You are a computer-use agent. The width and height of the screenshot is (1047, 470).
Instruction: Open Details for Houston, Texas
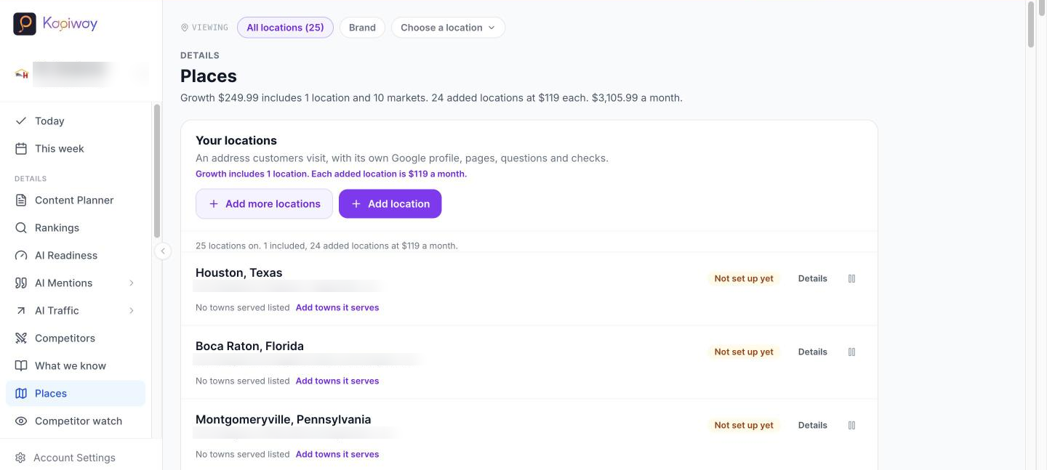click(x=812, y=278)
